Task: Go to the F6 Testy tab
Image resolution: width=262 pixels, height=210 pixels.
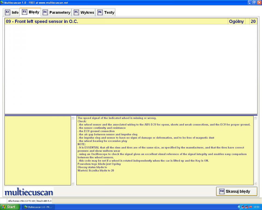Action: 105,12
